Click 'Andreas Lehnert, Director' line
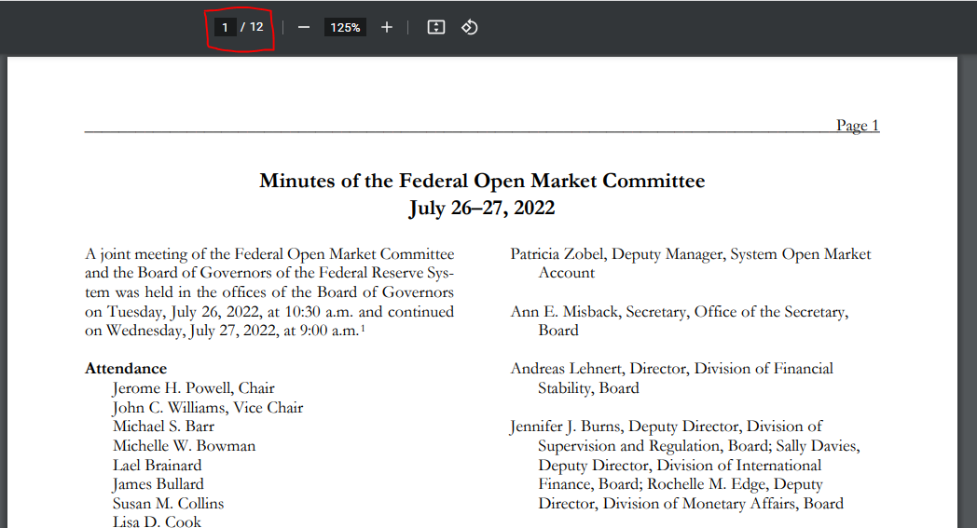 [671, 369]
